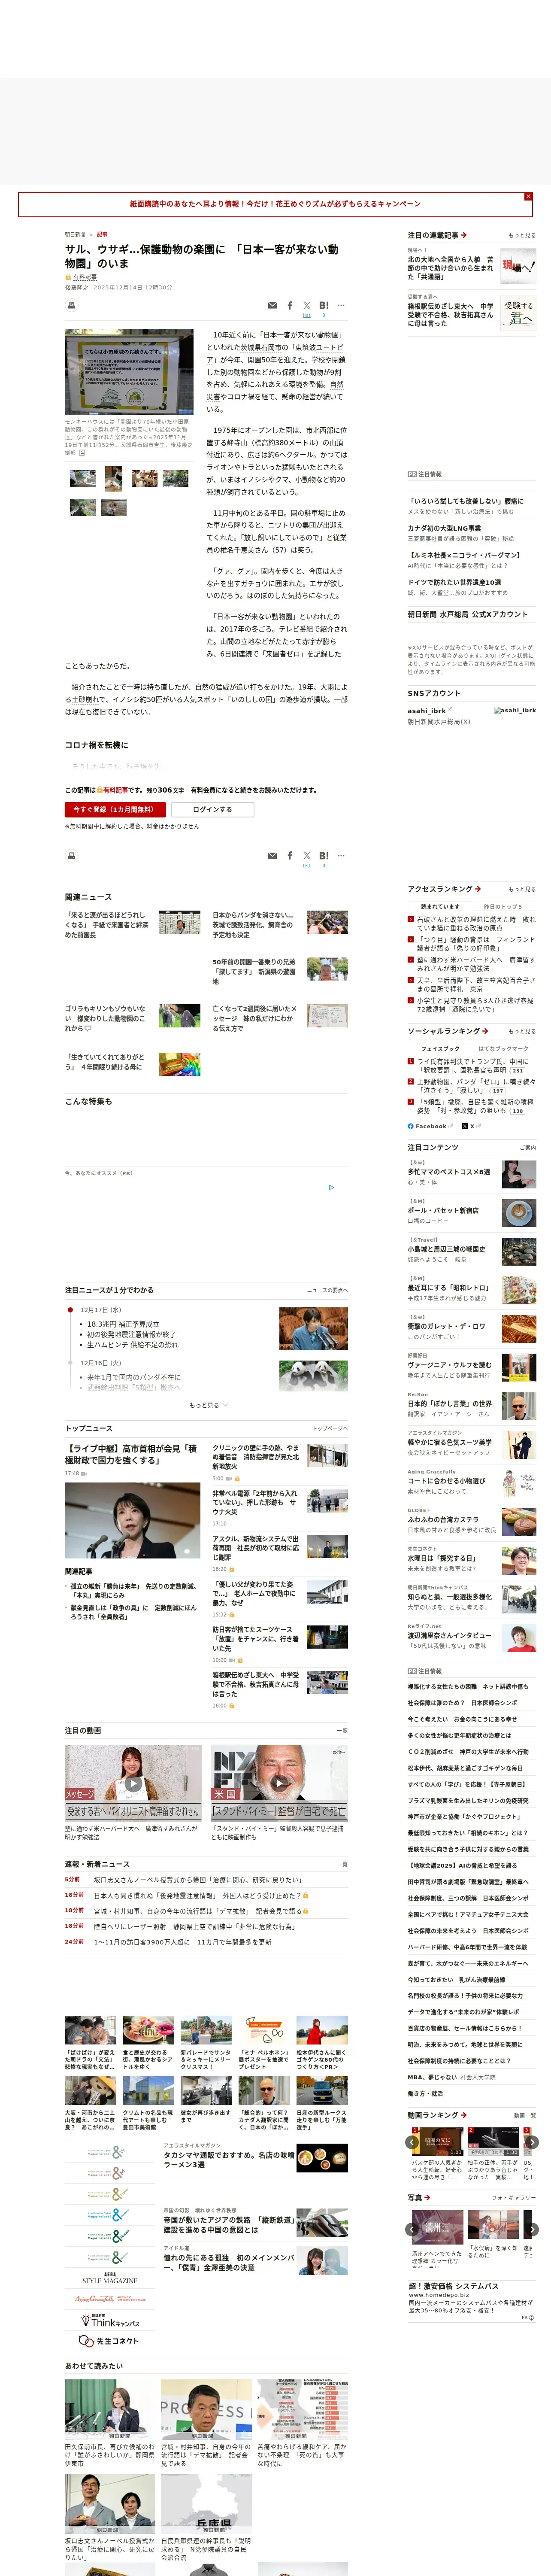Switch to 昨日のトップ5 tab
551x2576 pixels.
point(503,907)
